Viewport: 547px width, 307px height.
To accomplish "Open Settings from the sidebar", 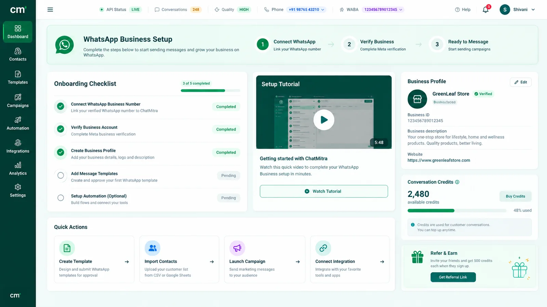I will tap(18, 191).
